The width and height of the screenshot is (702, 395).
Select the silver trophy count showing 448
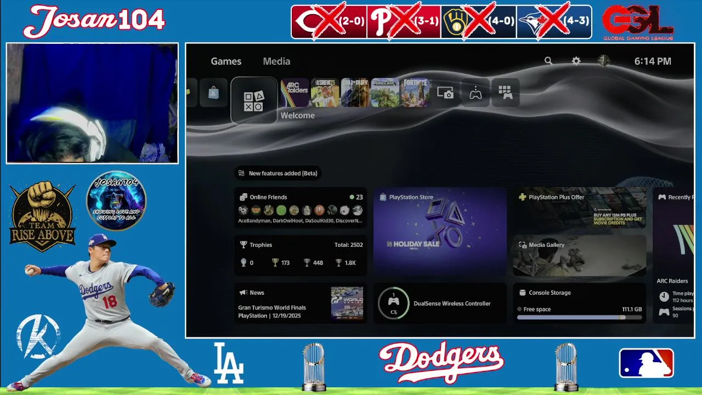[x=313, y=263]
